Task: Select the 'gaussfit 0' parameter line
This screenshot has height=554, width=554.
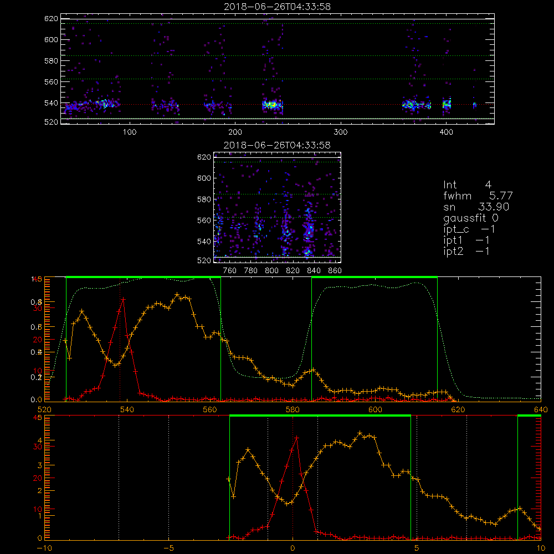Action: pos(471,218)
